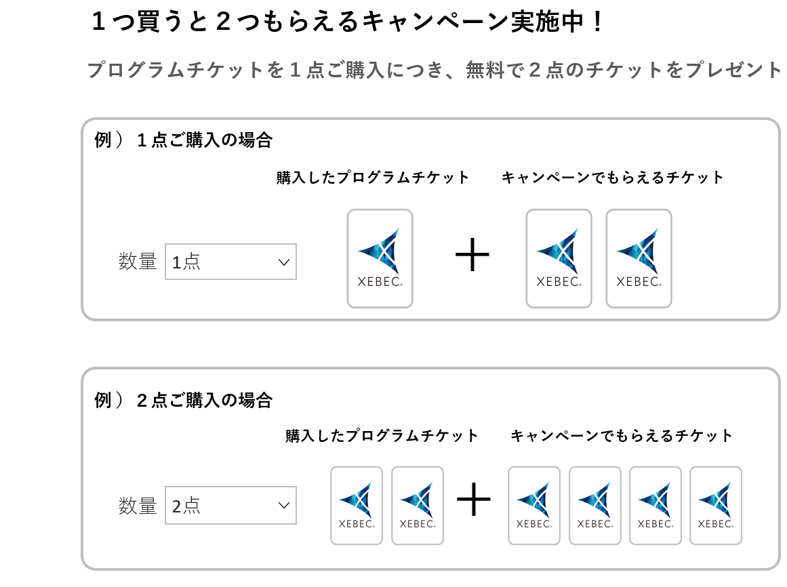Screen dimensions: 787x587
Task: Click second campaign XEBEC ticket in 2点 example
Action: pyautogui.click(x=595, y=505)
